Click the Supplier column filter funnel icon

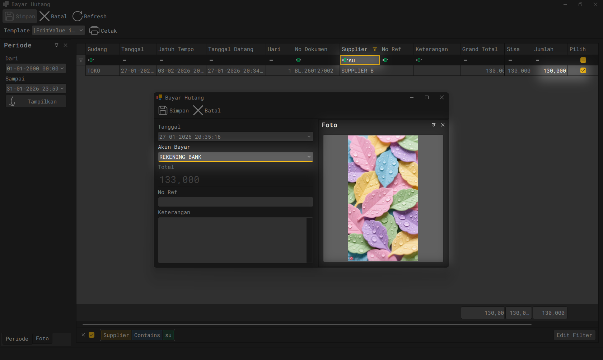(375, 49)
